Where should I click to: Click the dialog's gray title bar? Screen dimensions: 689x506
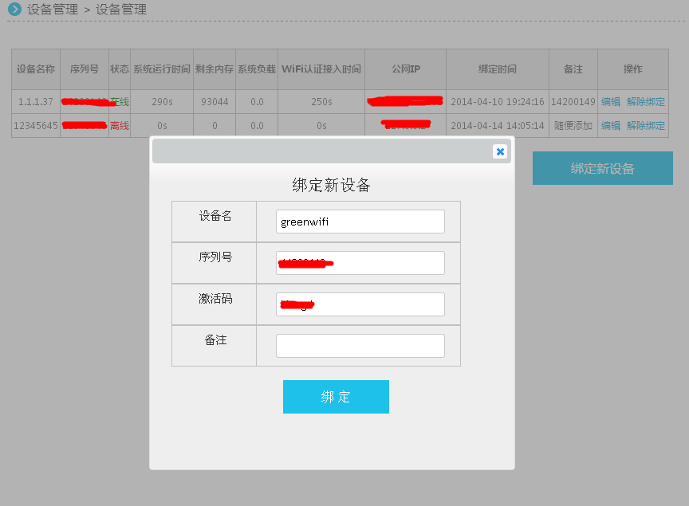[319, 151]
